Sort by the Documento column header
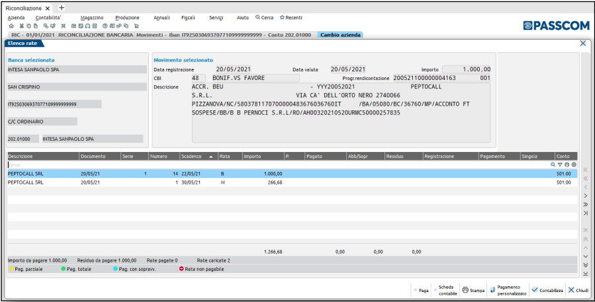The height and width of the screenshot is (302, 595). click(x=100, y=156)
